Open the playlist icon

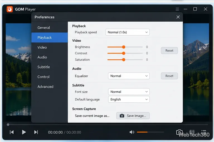[x=204, y=132]
